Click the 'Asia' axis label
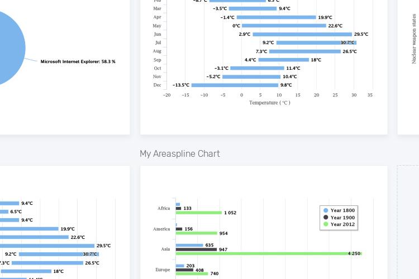This screenshot has width=419, height=279. click(x=165, y=249)
